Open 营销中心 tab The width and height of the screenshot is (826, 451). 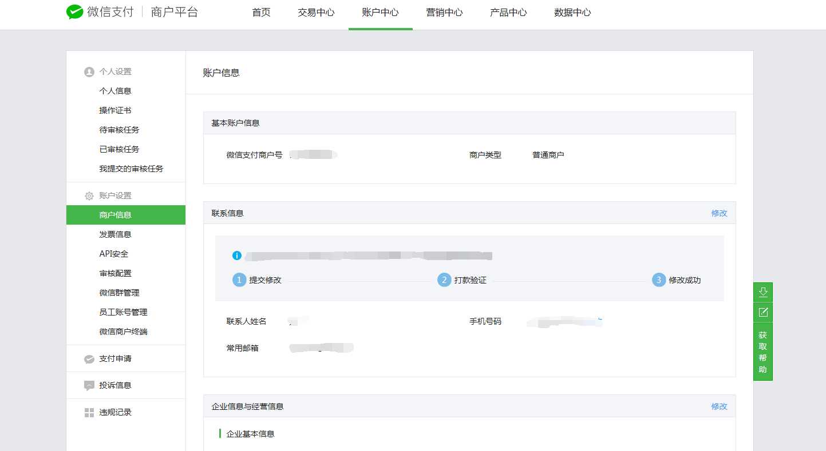445,13
